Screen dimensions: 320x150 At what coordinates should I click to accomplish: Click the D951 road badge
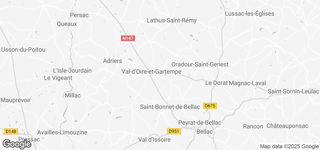(x=174, y=131)
